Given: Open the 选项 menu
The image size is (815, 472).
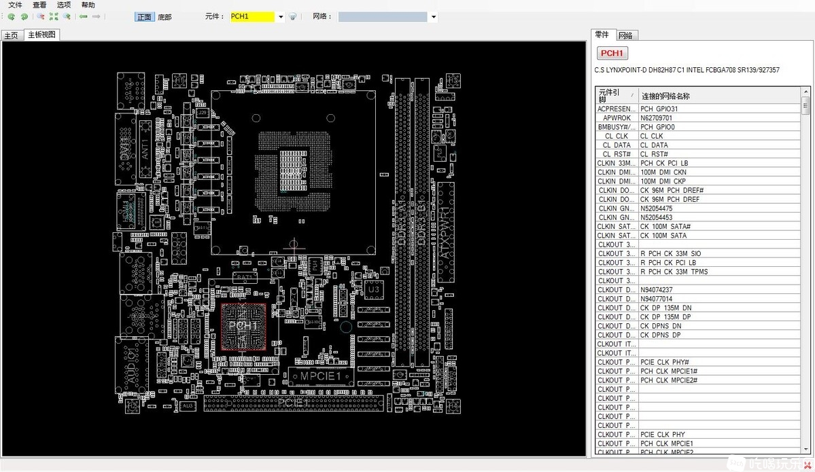Looking at the screenshot, I should click(x=64, y=5).
